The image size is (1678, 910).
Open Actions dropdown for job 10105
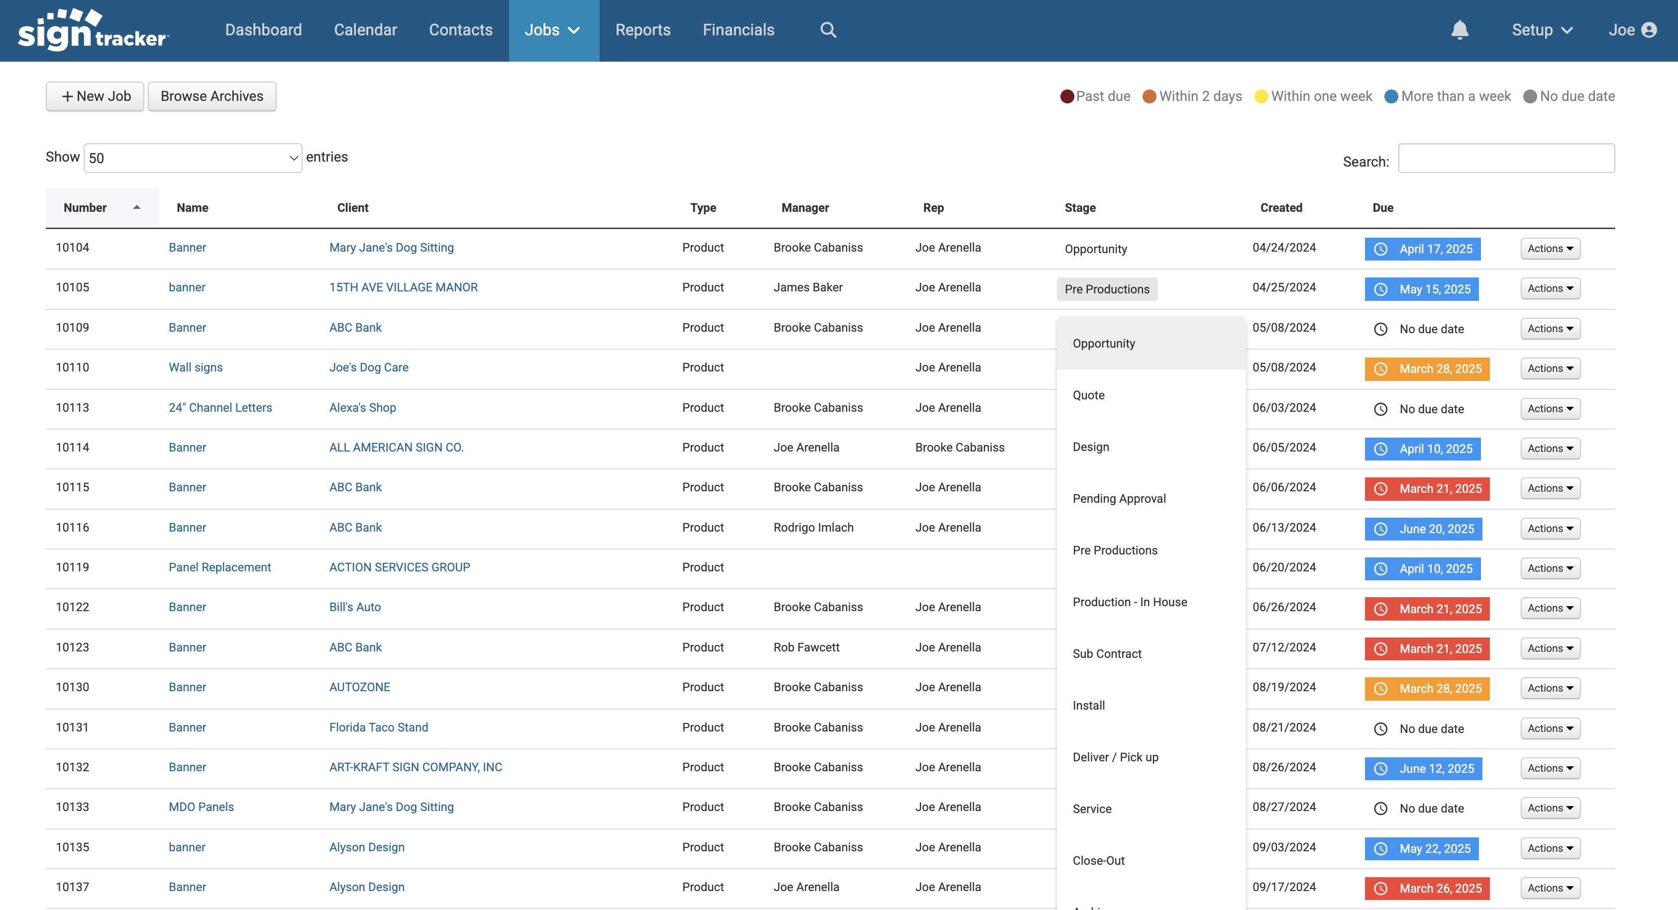coord(1550,288)
